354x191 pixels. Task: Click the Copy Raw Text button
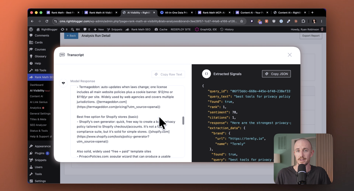click(x=168, y=74)
